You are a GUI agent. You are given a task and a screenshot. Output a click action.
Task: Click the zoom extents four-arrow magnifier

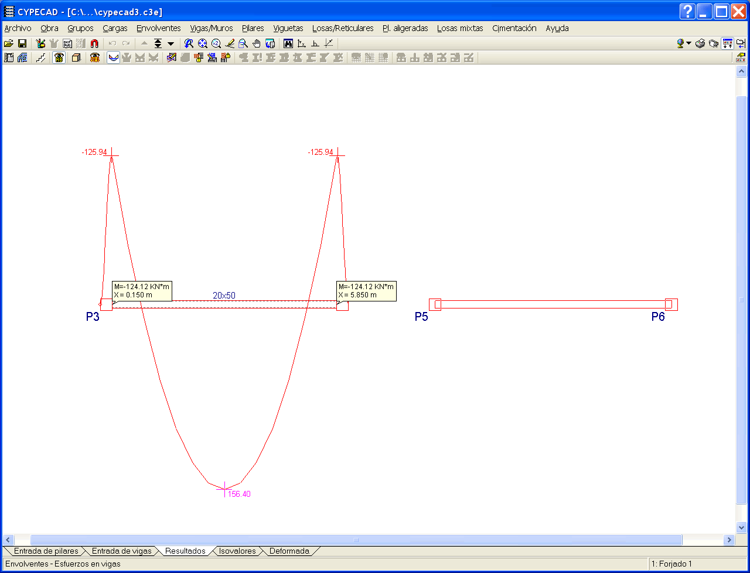(203, 43)
